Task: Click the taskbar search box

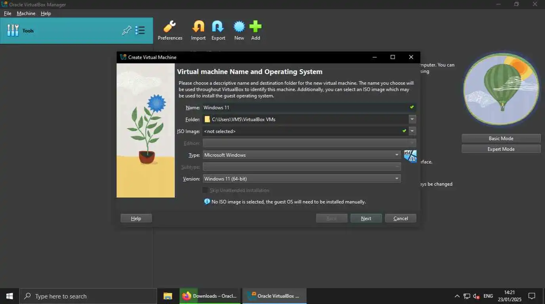Action: (88, 296)
